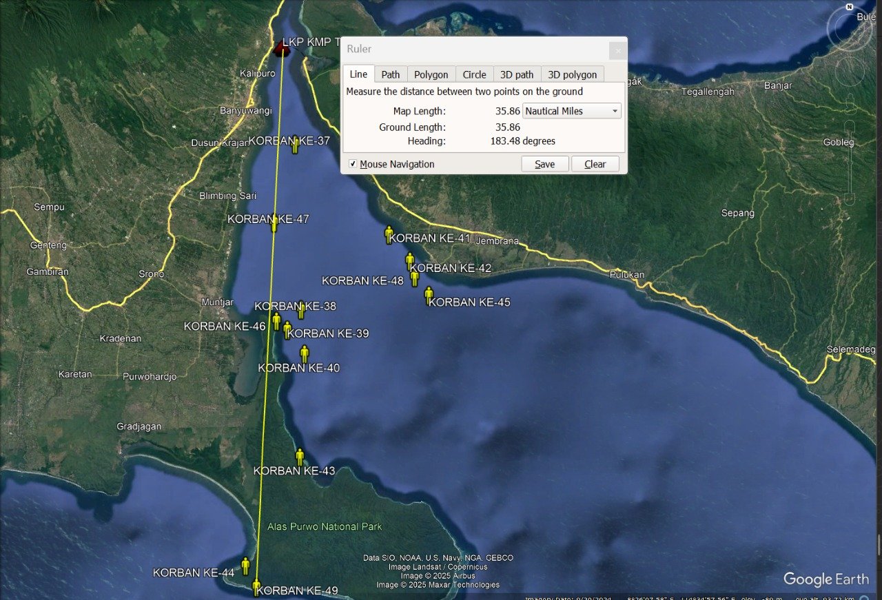
Task: Click the KORBAN KE-43 person marker
Action: [x=300, y=457]
